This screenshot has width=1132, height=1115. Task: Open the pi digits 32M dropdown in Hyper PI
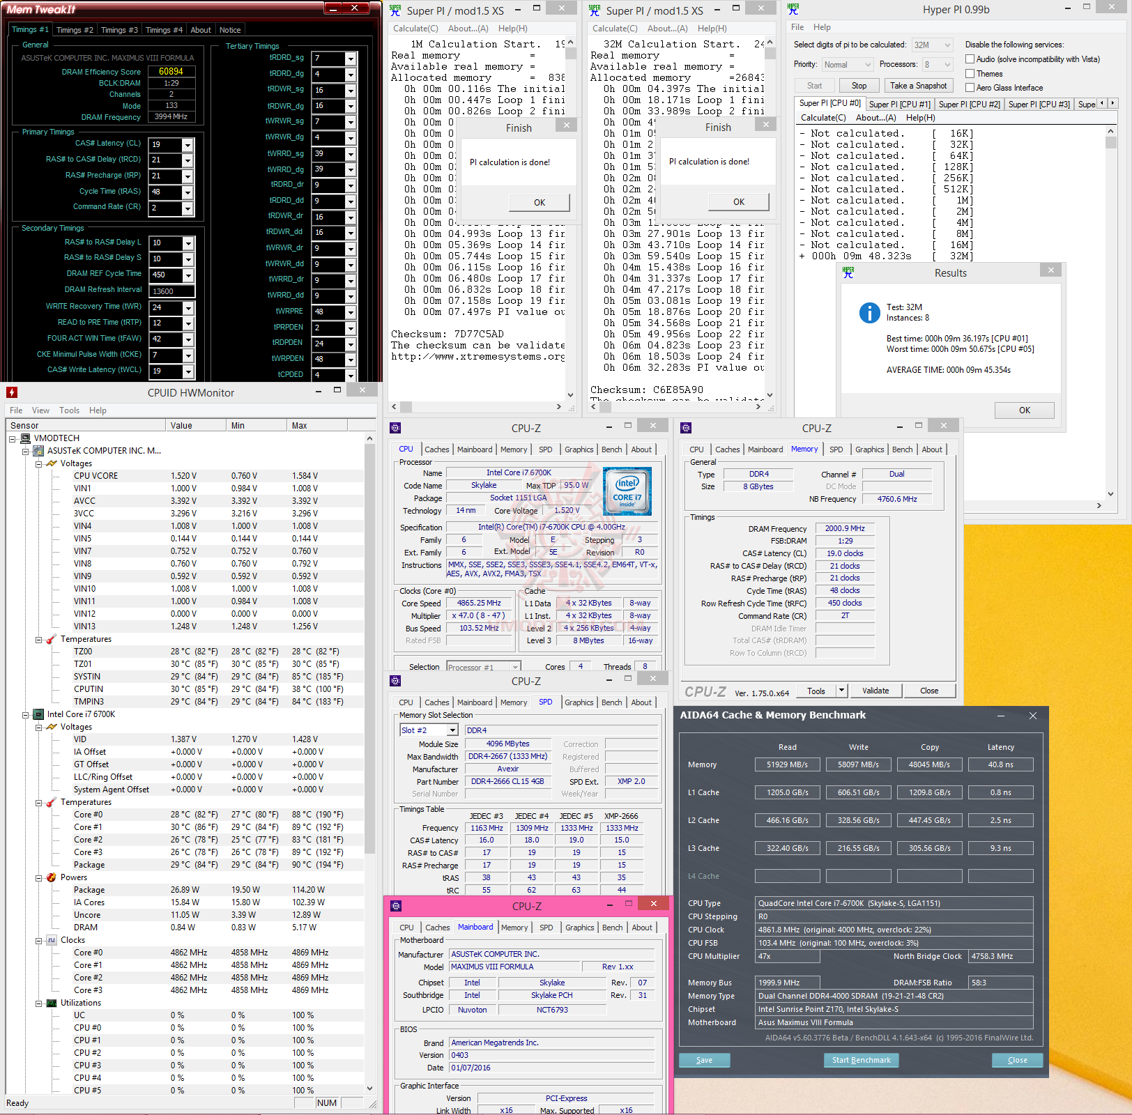pos(947,45)
